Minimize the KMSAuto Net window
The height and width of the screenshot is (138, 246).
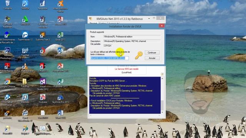(149, 18)
